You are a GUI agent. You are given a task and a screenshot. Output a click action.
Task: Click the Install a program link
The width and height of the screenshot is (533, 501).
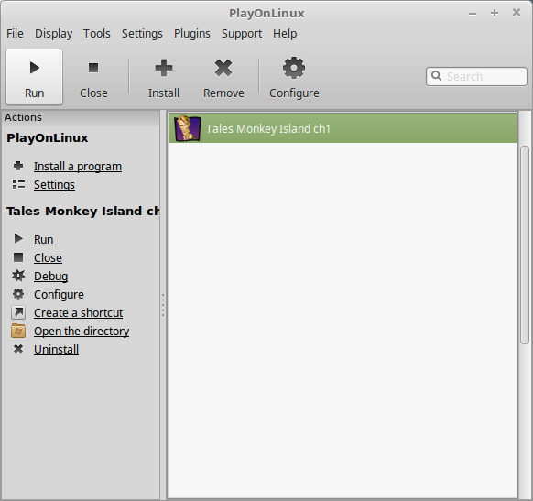pyautogui.click(x=78, y=166)
